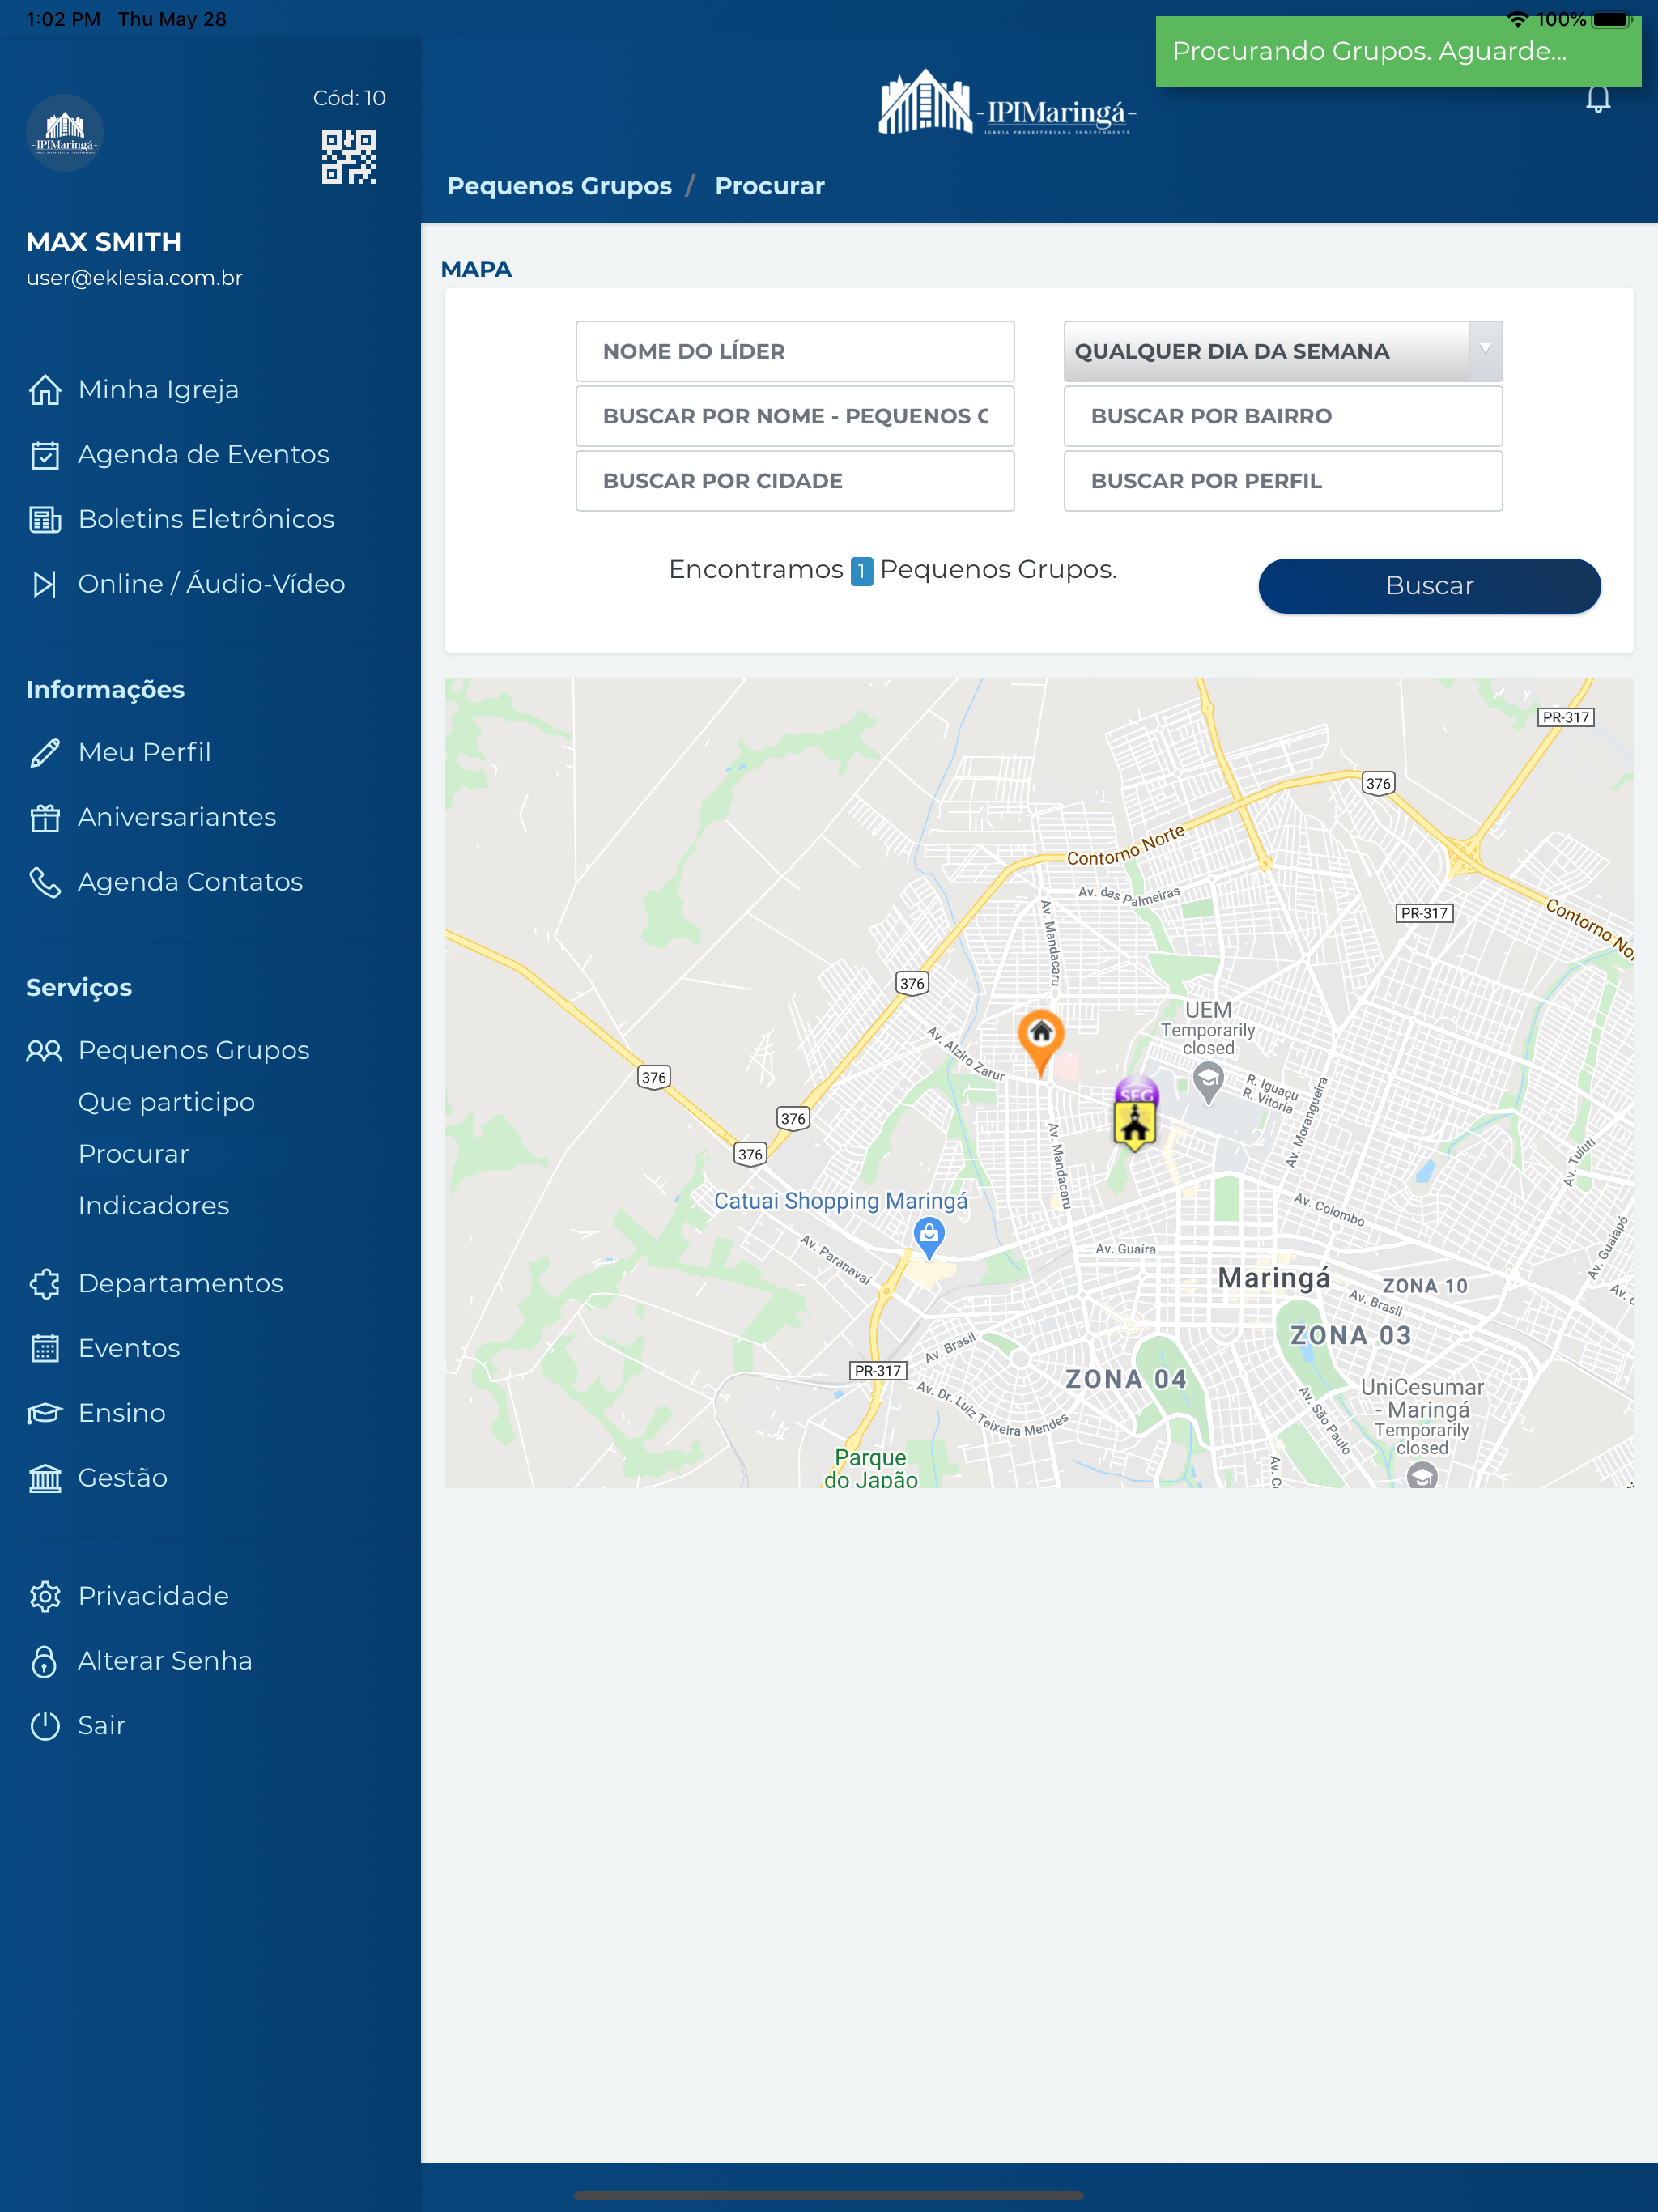The height and width of the screenshot is (2212, 1658).
Task: Open Ensino section
Action: 122,1413
